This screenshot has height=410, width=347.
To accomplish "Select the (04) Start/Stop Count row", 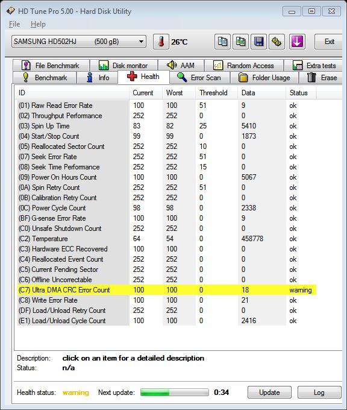I will click(x=167, y=136).
